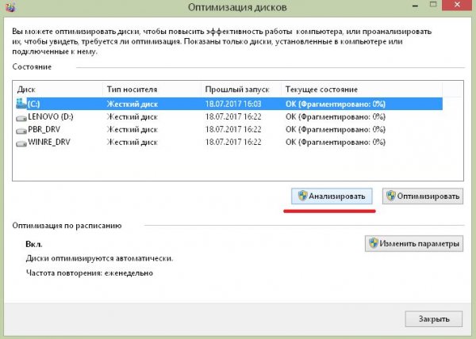
Task: Click the 18.07.2017 16:03 last run cell
Action: pyautogui.click(x=233, y=104)
